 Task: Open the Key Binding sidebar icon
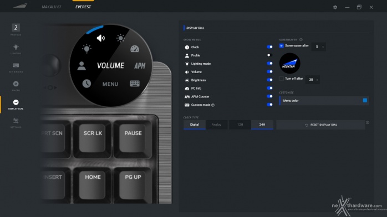click(16, 67)
